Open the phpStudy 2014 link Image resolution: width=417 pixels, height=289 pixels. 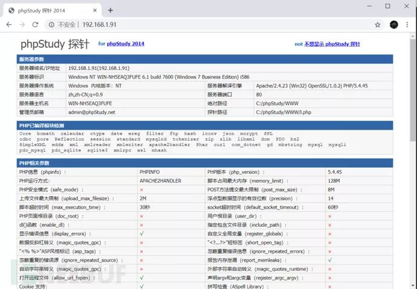pos(126,44)
